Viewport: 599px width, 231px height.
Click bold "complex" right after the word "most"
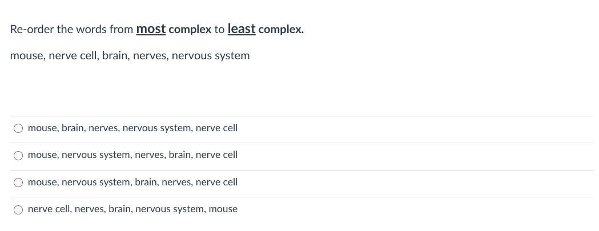point(190,30)
